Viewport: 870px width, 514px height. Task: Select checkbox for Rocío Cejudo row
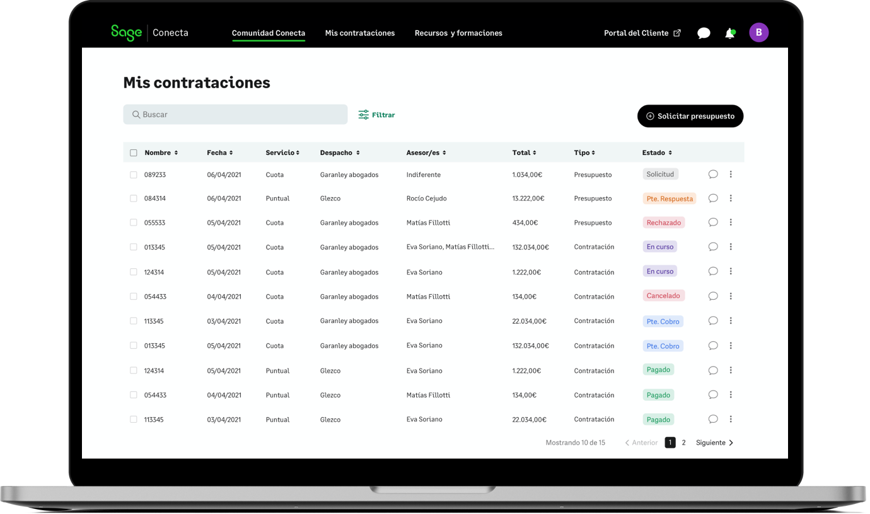click(x=134, y=198)
